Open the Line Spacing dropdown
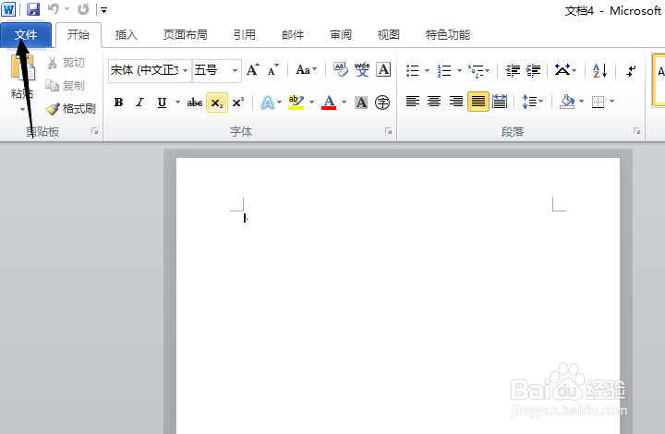The image size is (665, 434). click(x=532, y=102)
